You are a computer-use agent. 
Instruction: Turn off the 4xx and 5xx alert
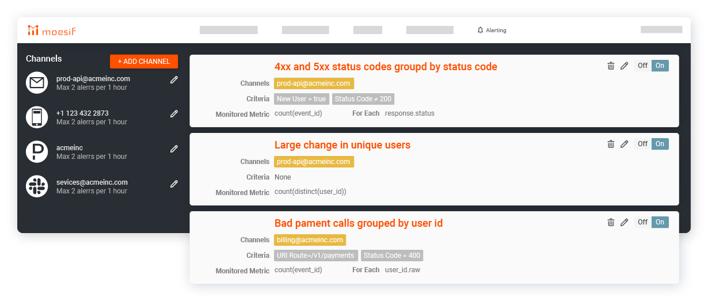(643, 66)
